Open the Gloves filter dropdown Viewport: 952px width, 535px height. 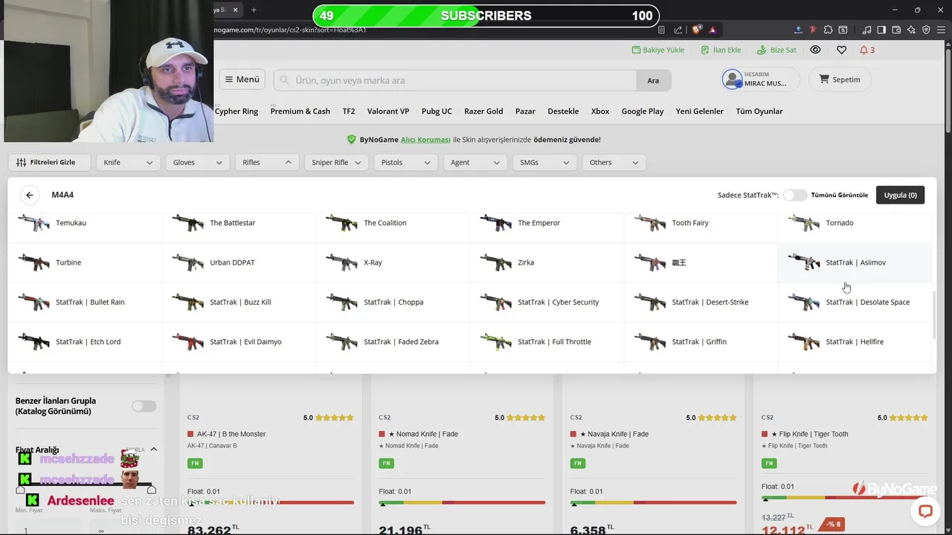coord(197,162)
